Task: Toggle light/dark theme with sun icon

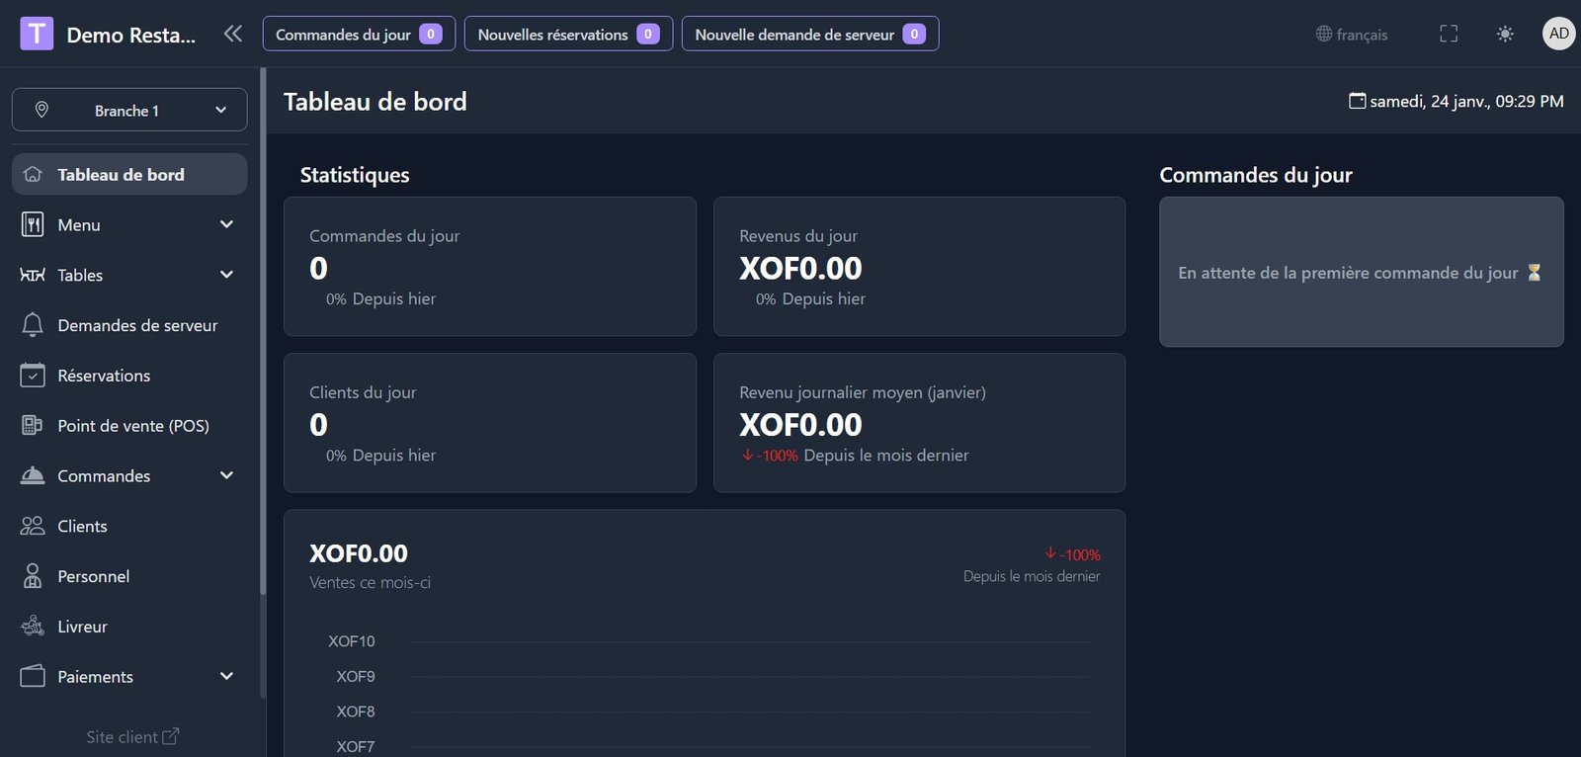Action: point(1505,34)
